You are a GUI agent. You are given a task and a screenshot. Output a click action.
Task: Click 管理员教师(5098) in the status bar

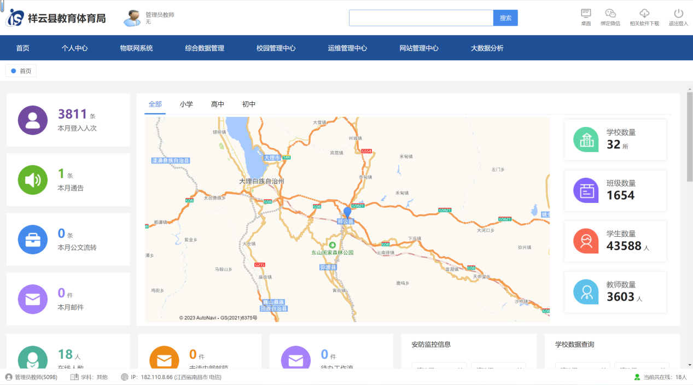(36, 377)
